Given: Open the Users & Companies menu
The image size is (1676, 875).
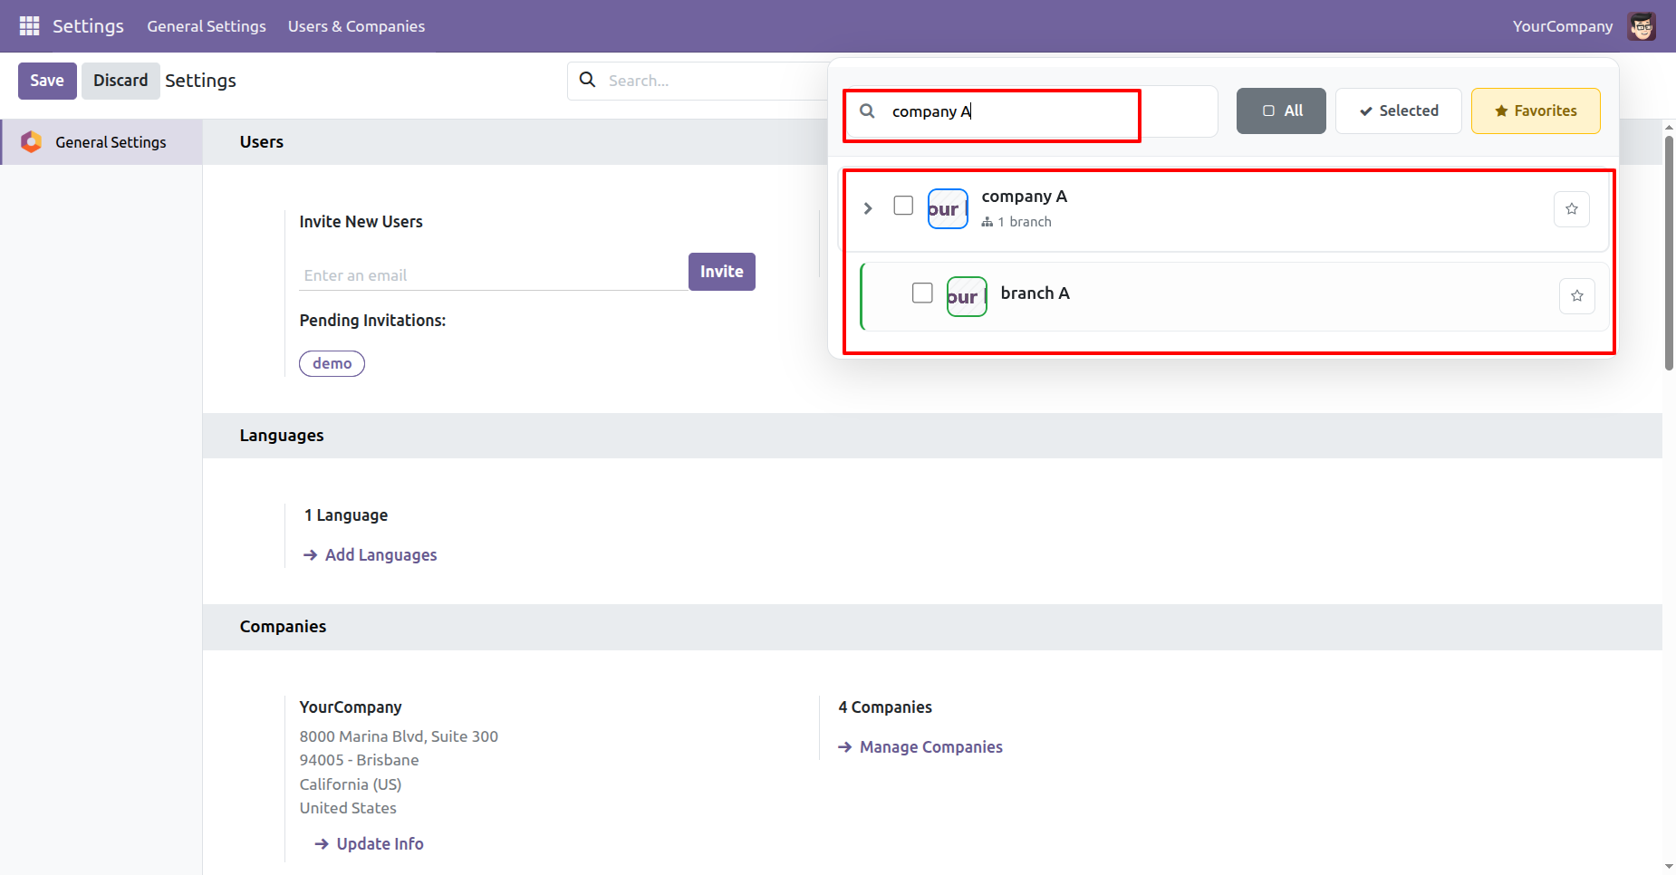Looking at the screenshot, I should coord(356,26).
